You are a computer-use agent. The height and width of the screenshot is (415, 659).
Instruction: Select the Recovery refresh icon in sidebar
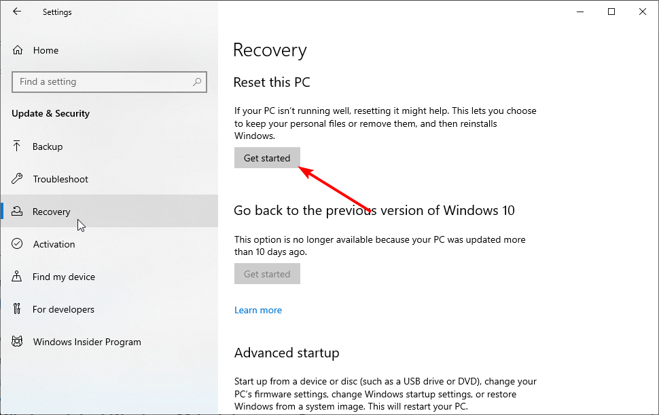tap(18, 211)
